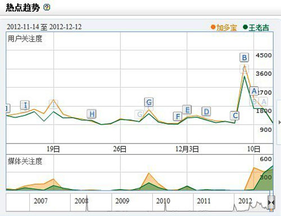Image resolution: width=281 pixels, height=216 pixels.
Task: Click the 600 media axis value
Action: (x=266, y=159)
